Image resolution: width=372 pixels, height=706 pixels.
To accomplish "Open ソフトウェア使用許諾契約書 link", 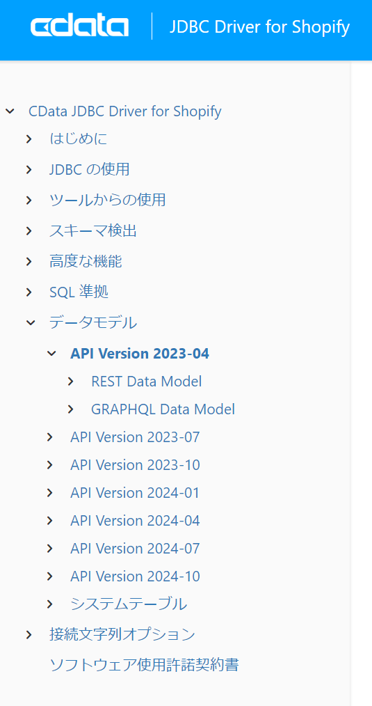I will click(144, 665).
